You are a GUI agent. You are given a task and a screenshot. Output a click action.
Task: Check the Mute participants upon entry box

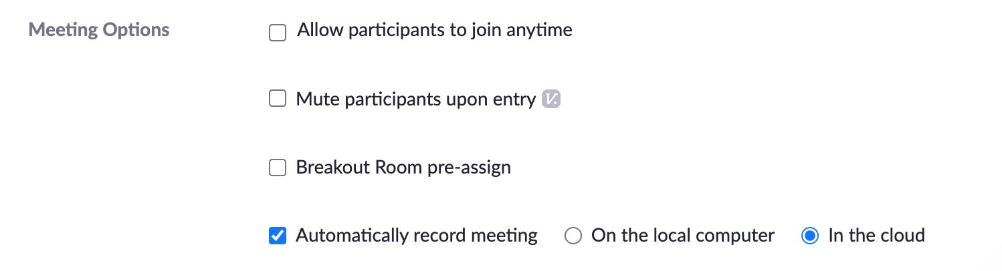click(277, 99)
